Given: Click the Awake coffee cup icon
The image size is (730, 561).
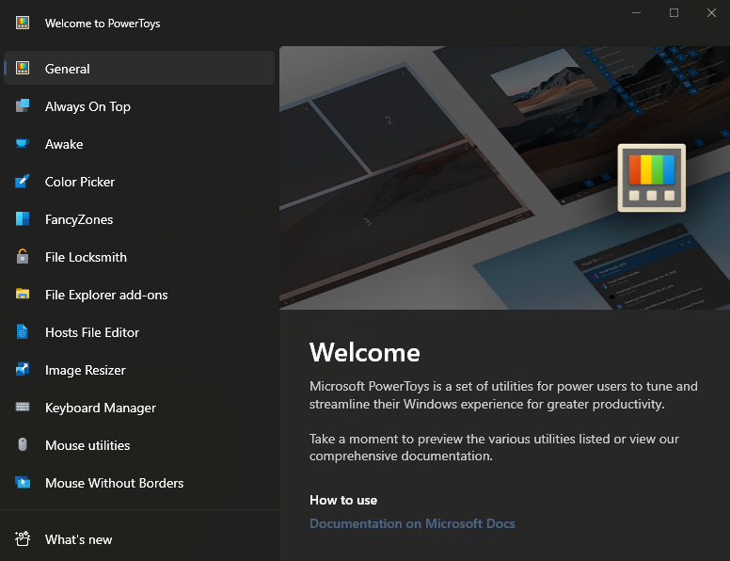Looking at the screenshot, I should (23, 144).
